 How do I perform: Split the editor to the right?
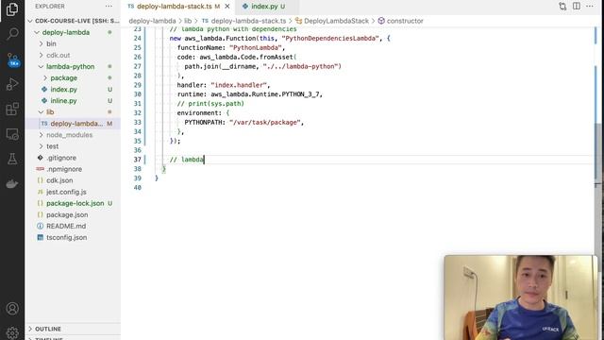577,7
